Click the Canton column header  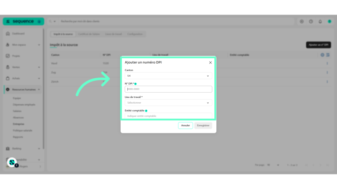coord(55,55)
